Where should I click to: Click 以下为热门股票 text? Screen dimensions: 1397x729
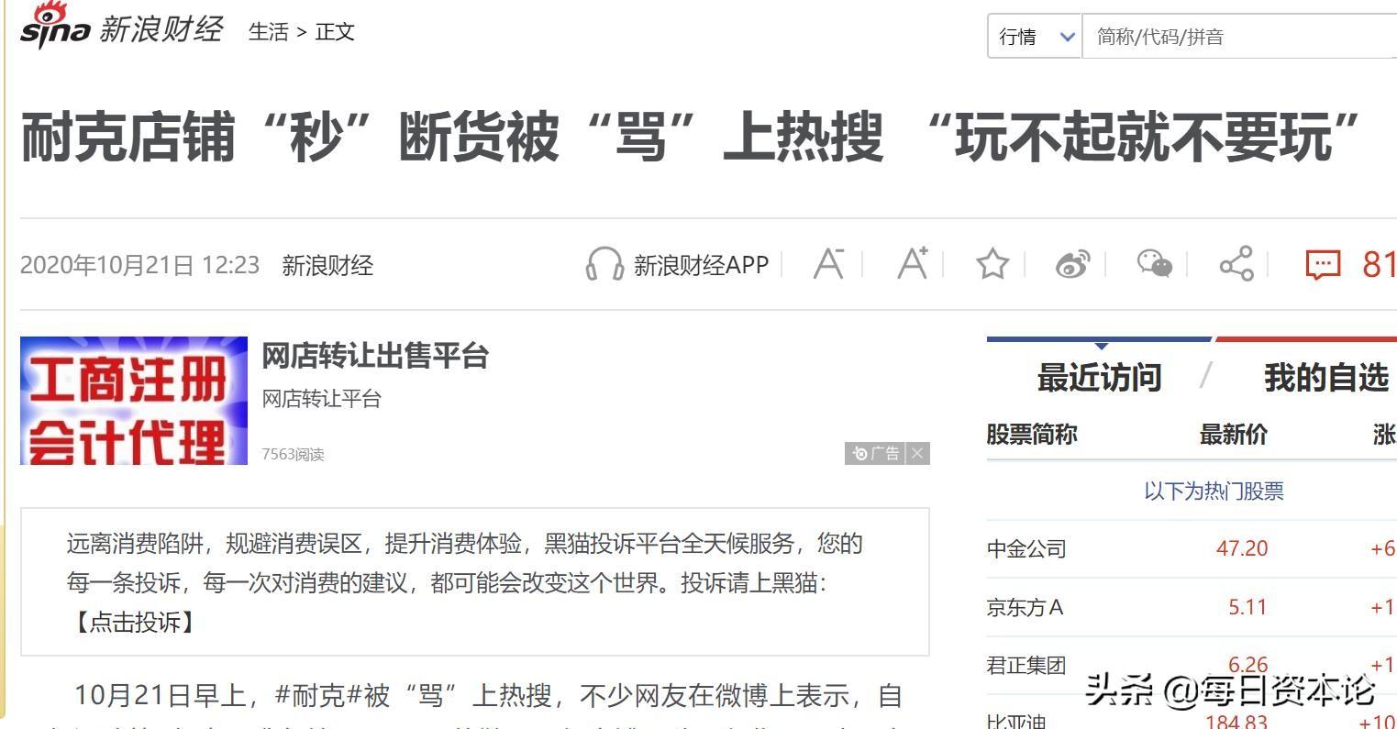coord(1214,492)
